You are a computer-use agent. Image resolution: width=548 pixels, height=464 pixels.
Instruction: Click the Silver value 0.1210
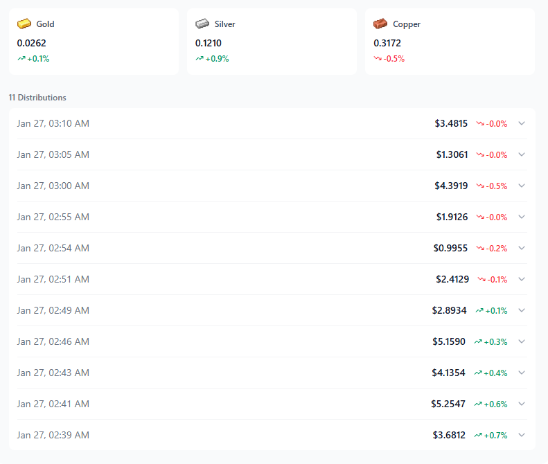pyautogui.click(x=209, y=43)
